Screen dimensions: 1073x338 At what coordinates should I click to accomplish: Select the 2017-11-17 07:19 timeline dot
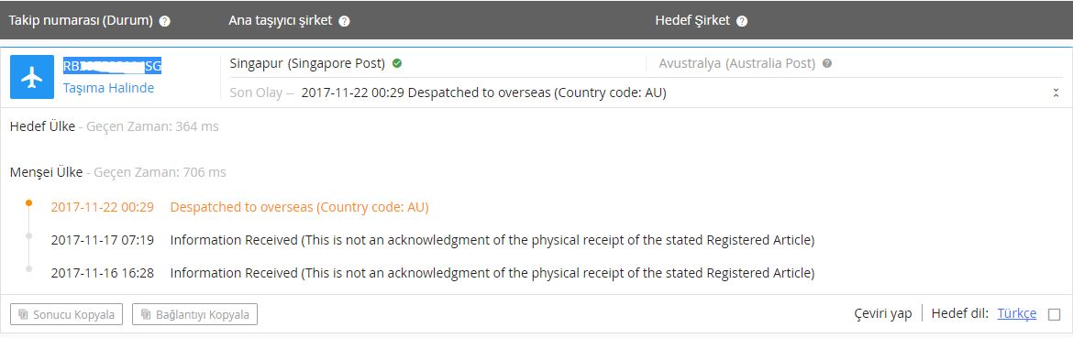coord(28,236)
